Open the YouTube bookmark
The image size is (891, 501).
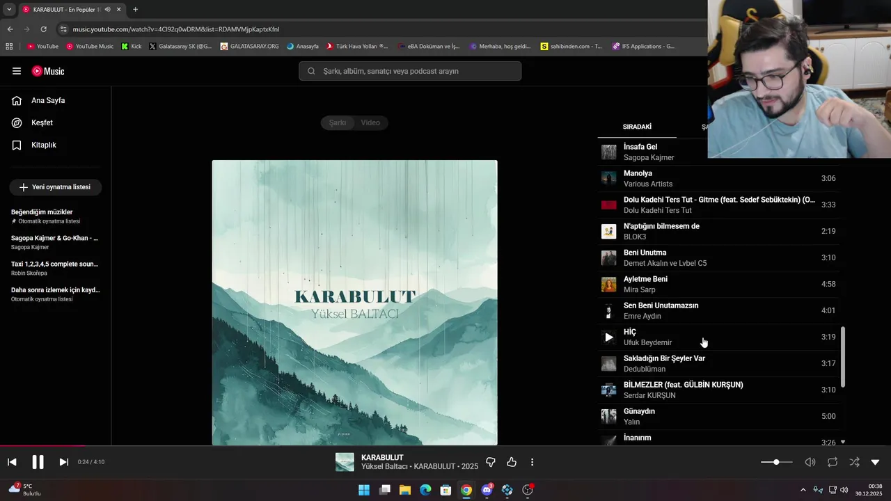pos(42,46)
